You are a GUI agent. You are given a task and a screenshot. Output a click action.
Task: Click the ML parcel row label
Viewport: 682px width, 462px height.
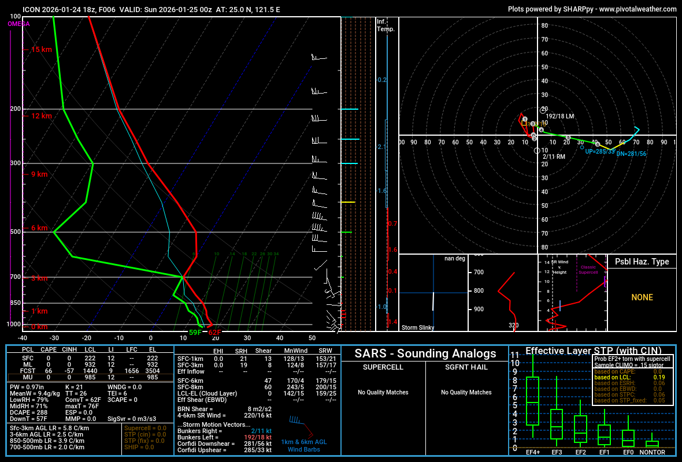tap(27, 364)
